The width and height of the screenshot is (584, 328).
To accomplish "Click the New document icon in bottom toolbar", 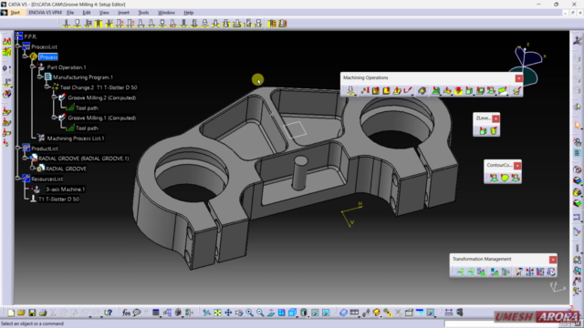I will coord(11,313).
